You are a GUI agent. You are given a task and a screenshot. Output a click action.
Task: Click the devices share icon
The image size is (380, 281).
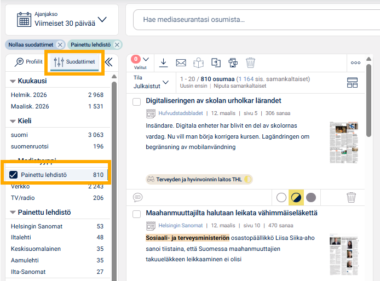233,63
